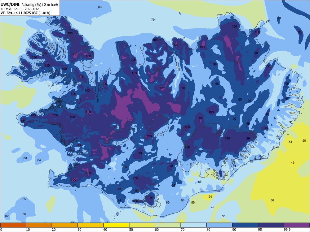Pick the 30–40 legend color block
The image size is (310, 232).
click(x=91, y=225)
